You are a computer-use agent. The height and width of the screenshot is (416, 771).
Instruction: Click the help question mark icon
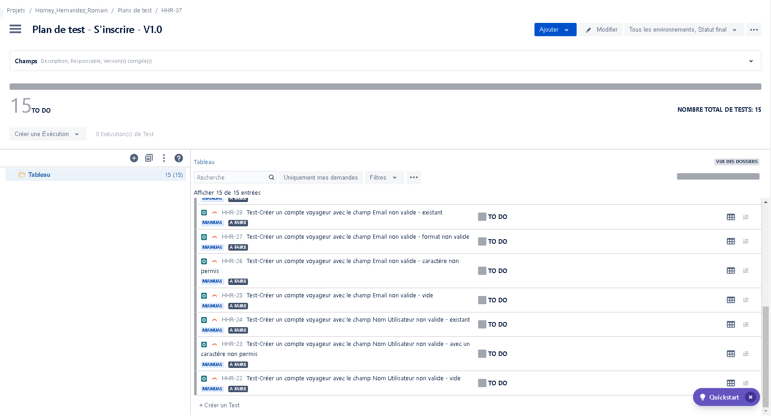coord(179,158)
